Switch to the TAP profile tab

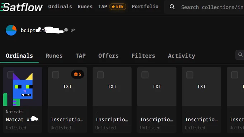pyautogui.click(x=81, y=56)
